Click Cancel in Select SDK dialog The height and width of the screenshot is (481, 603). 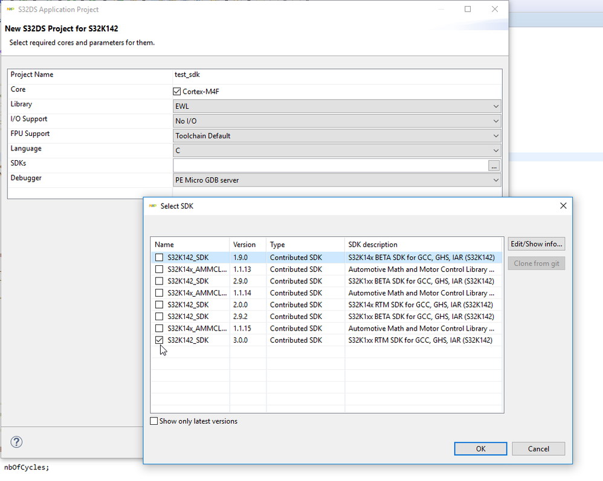coord(538,449)
